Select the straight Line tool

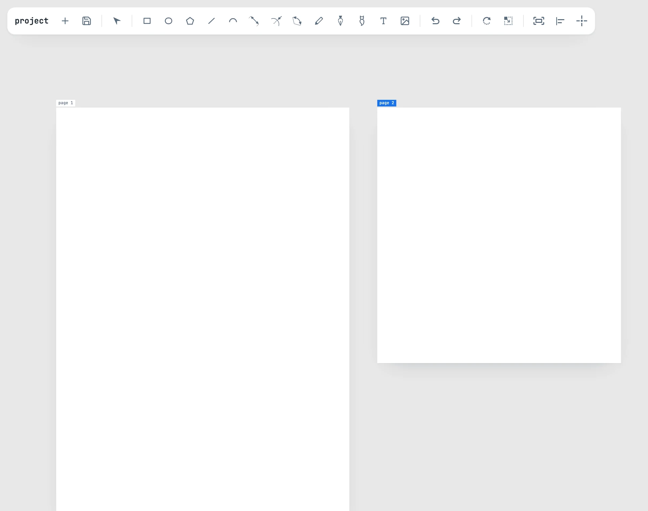212,21
